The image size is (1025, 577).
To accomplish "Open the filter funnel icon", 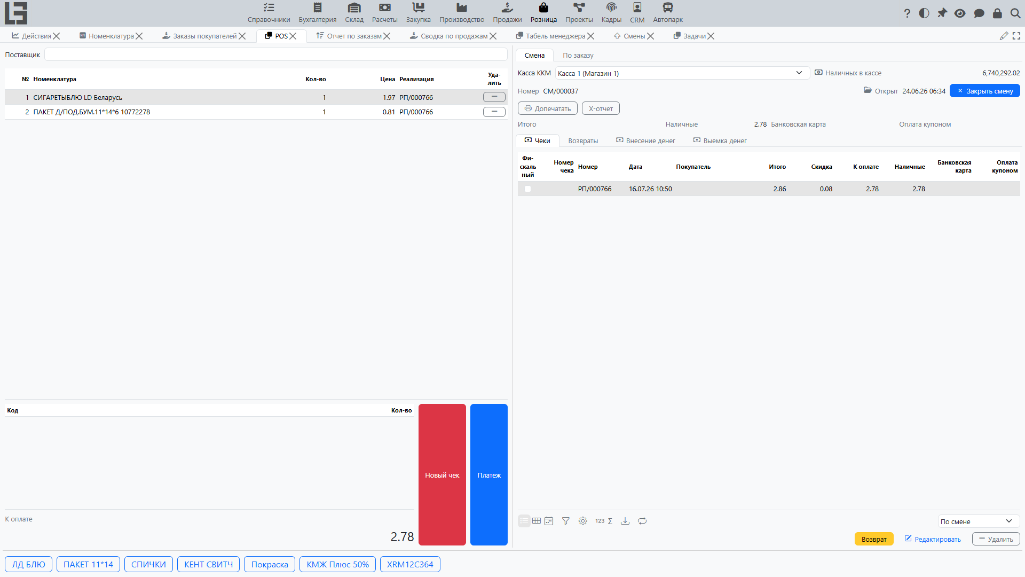I will tap(566, 521).
